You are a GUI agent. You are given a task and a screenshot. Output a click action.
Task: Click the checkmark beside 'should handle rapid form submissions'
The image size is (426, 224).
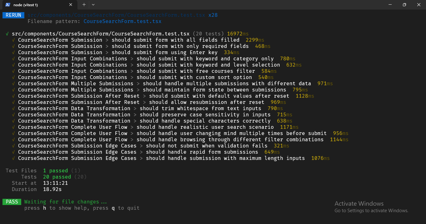coord(13,152)
